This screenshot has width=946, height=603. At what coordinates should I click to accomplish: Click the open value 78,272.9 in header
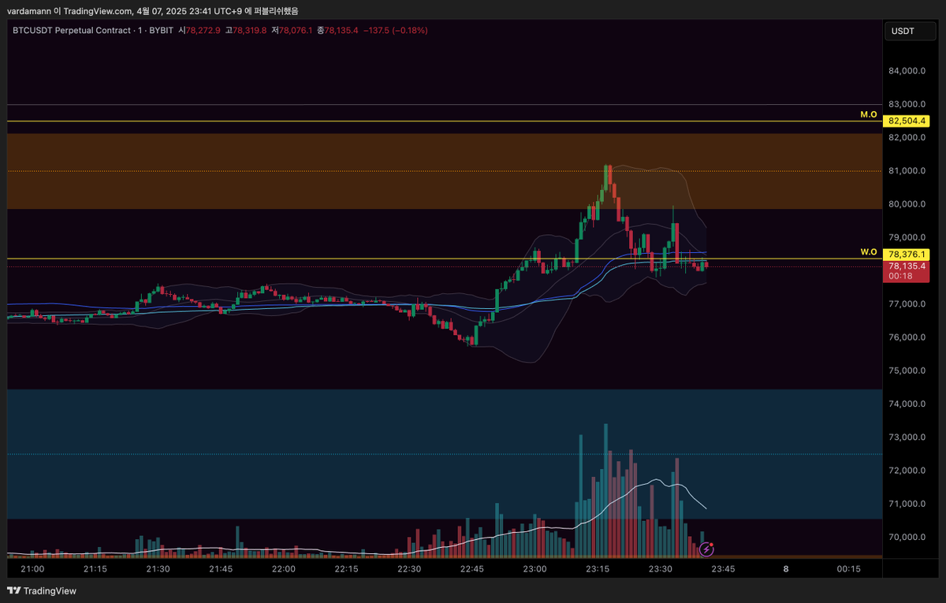pos(204,30)
